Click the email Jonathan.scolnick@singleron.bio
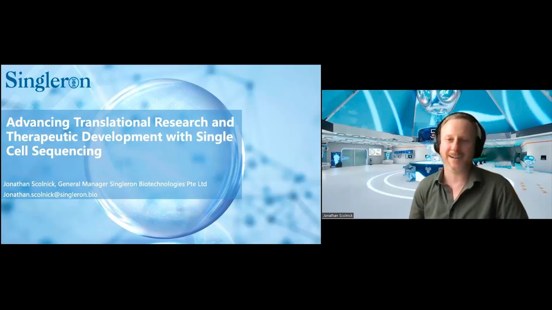This screenshot has width=552, height=310. pyautogui.click(x=50, y=195)
